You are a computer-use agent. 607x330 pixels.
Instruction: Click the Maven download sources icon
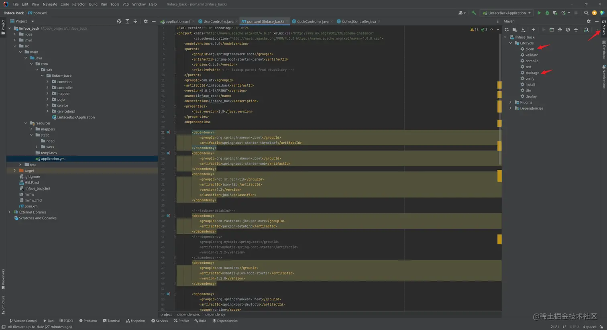[x=523, y=30]
